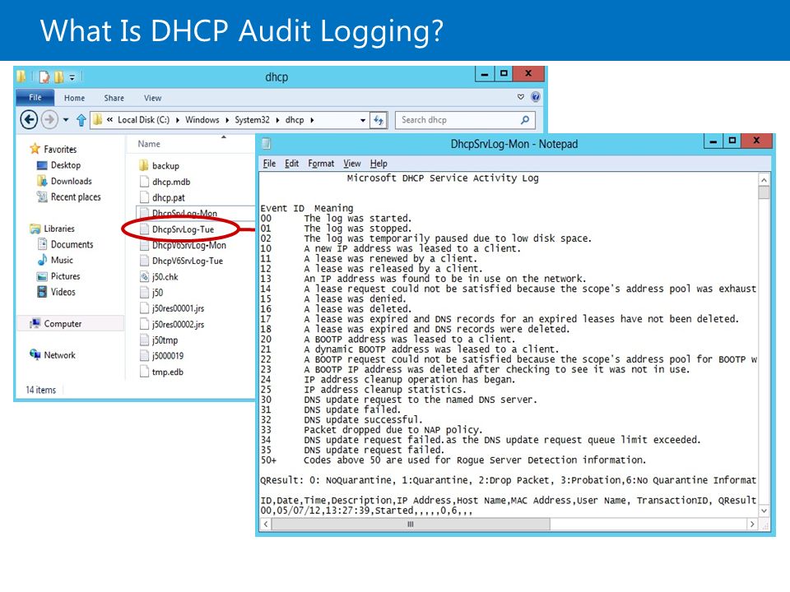The image size is (790, 592).
Task: Click Notepad horizontal scrollbar left arrow
Action: (x=266, y=524)
